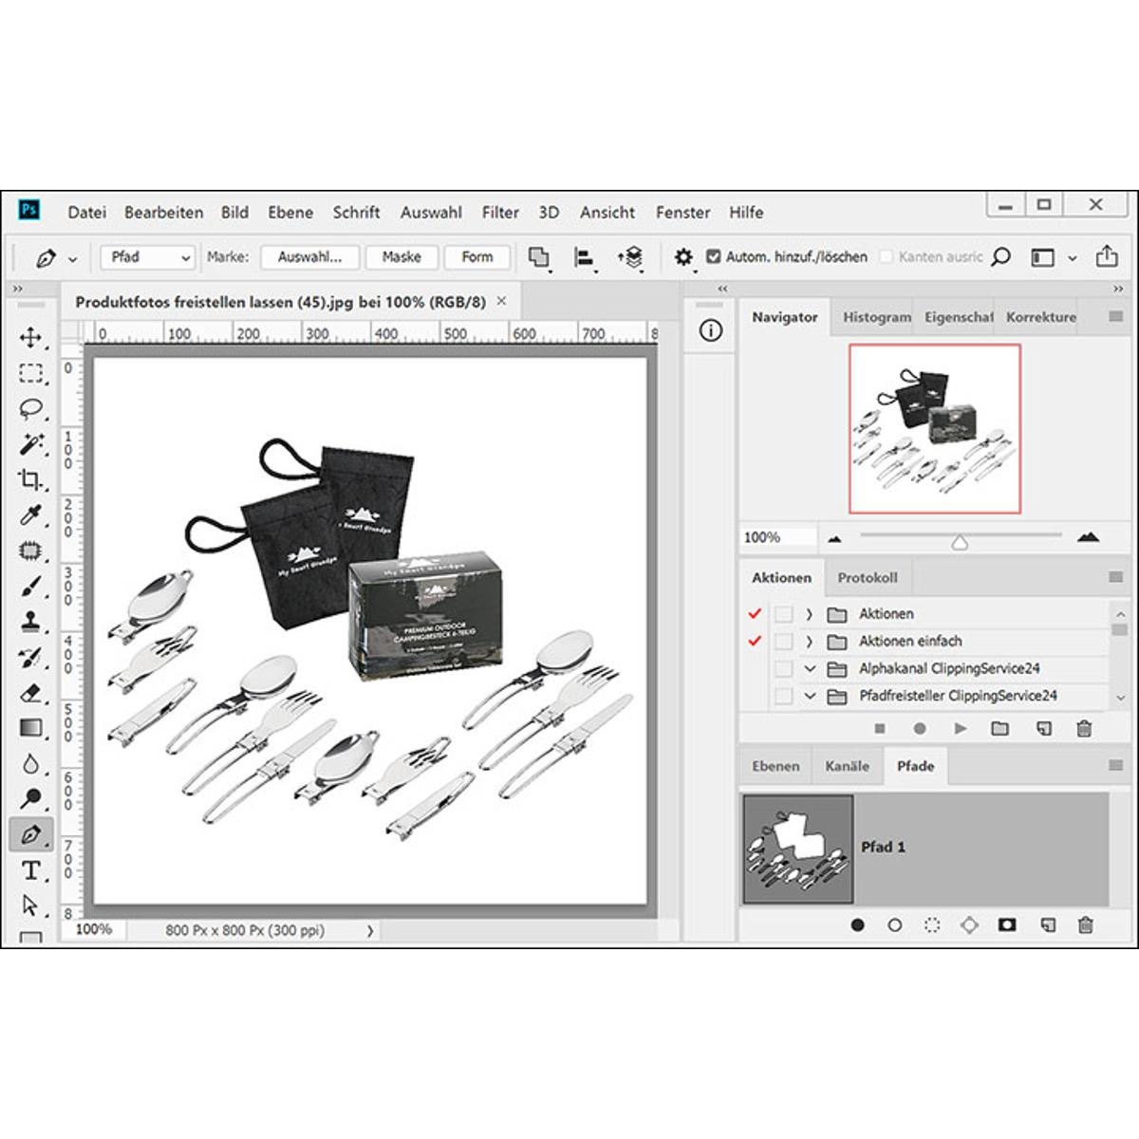Open the pen tool preset dropdown arrow

click(x=72, y=258)
